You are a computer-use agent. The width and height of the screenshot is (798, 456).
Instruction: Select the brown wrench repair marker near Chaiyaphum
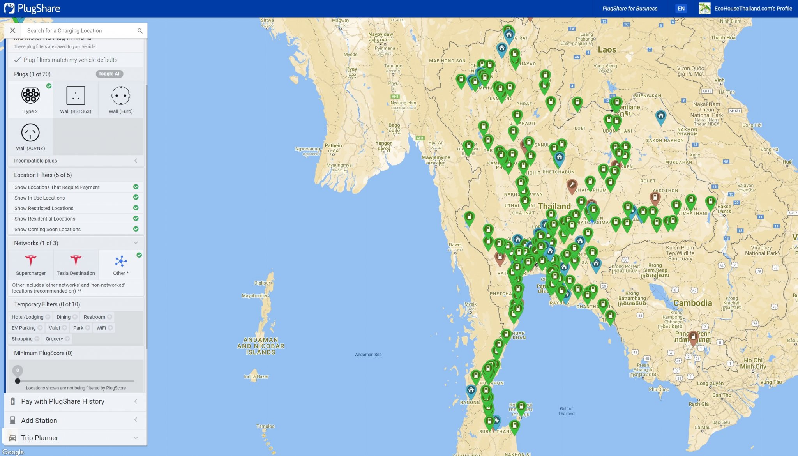(572, 186)
